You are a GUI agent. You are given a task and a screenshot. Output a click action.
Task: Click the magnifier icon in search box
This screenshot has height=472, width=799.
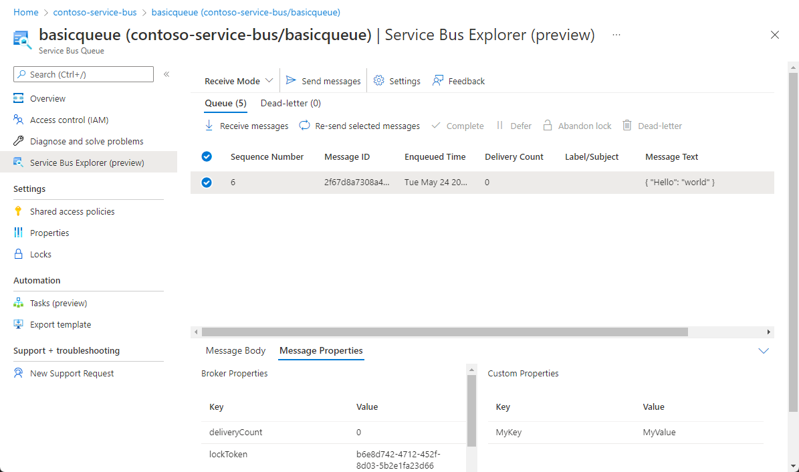[21, 74]
